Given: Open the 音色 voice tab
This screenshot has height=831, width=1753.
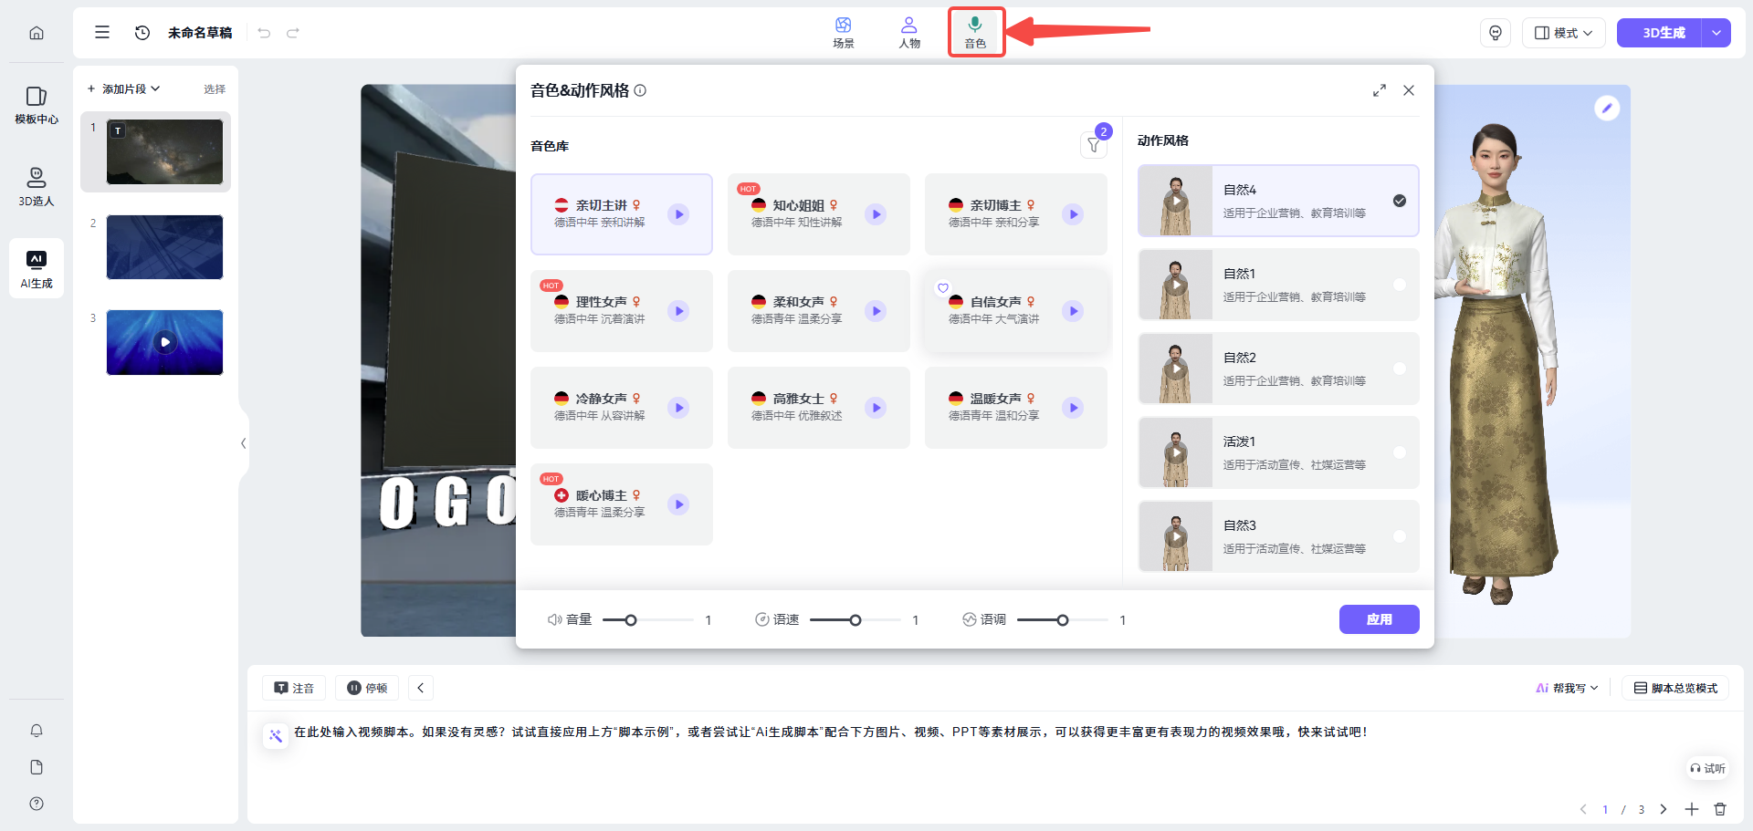Looking at the screenshot, I should [x=975, y=32].
